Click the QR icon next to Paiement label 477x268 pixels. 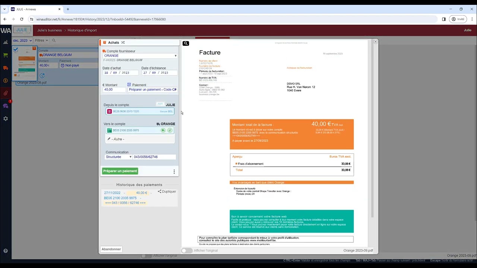(x=129, y=85)
